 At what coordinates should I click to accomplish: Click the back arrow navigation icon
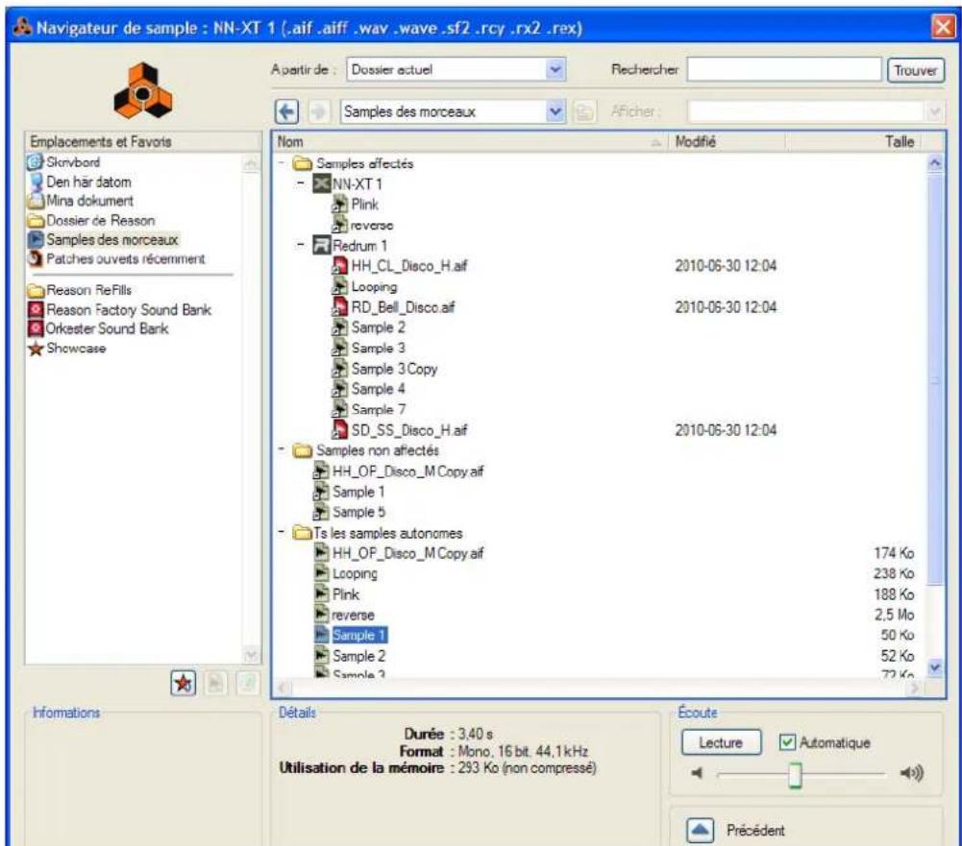(x=284, y=111)
